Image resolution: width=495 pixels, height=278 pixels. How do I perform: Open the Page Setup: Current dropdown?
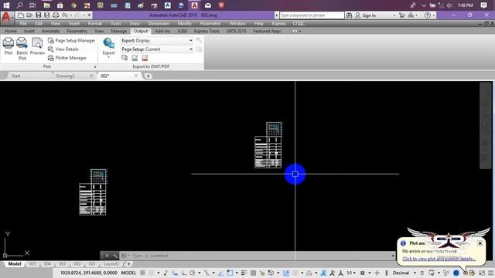[157, 49]
